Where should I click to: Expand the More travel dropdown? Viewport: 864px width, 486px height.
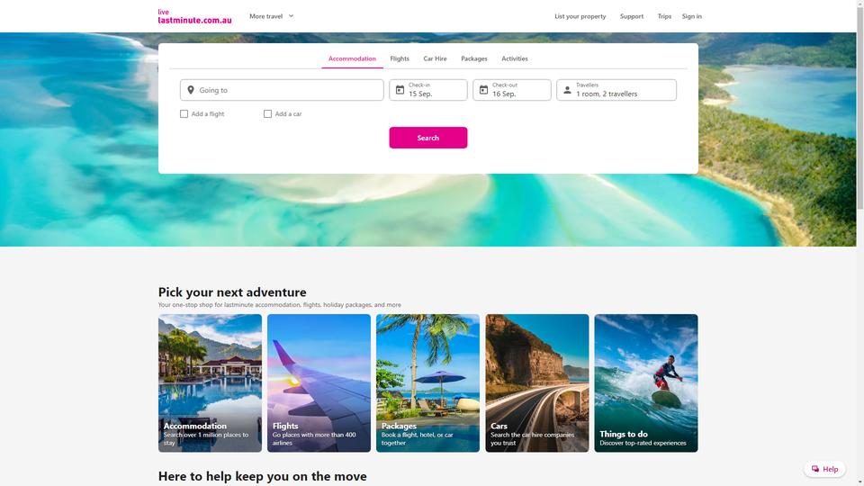272,16
